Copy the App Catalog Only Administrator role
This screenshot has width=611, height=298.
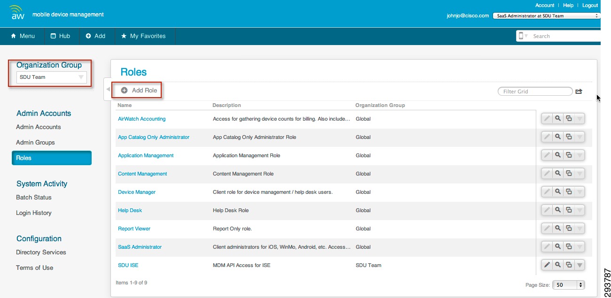pyautogui.click(x=569, y=137)
